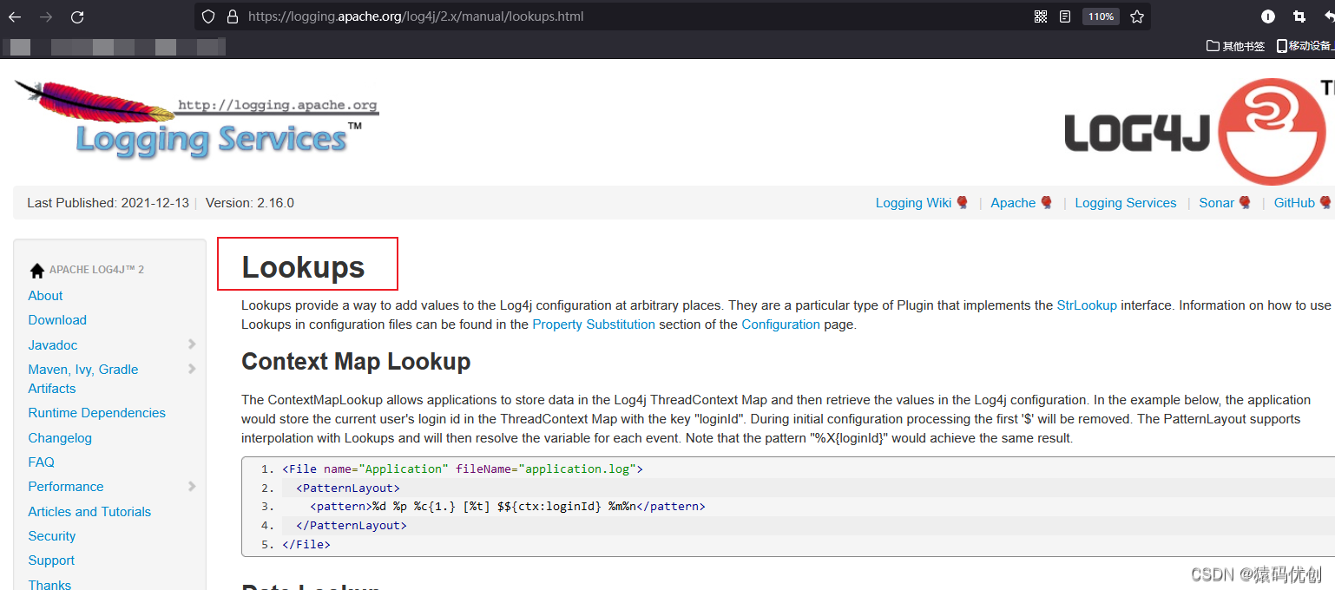
Task: Click the external-link badge after Logging Wiki
Action: pos(962,203)
